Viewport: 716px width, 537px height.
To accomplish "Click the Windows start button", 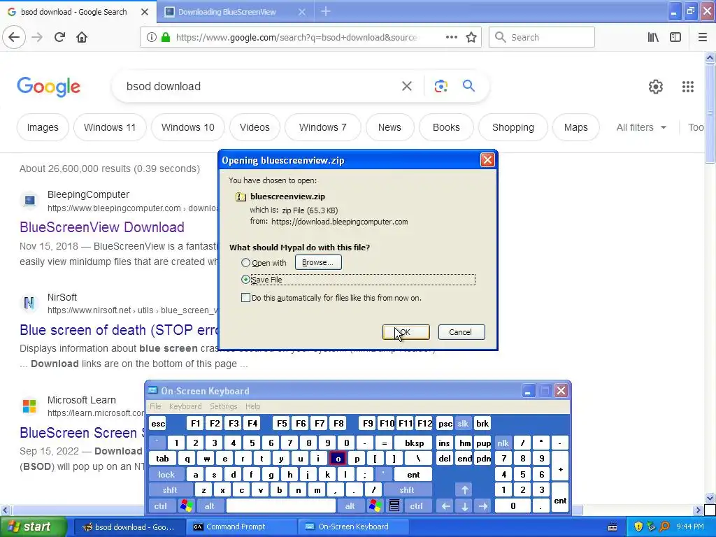I will click(x=34, y=527).
